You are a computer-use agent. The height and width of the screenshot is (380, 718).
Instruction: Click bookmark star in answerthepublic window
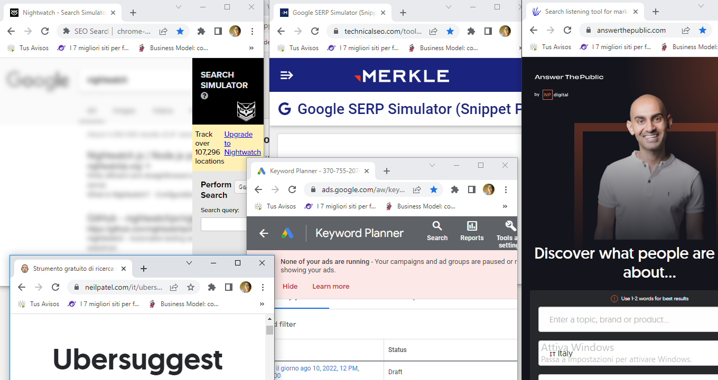[x=702, y=30]
